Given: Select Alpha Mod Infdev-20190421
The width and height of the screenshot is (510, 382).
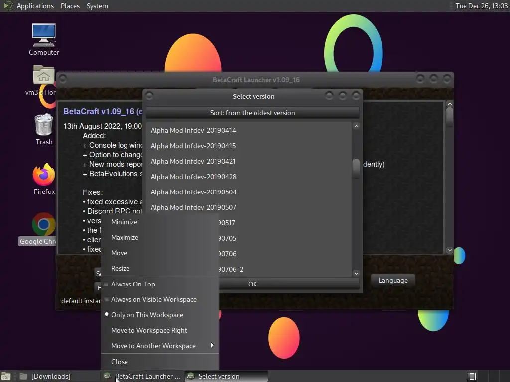Looking at the screenshot, I should 249,162.
